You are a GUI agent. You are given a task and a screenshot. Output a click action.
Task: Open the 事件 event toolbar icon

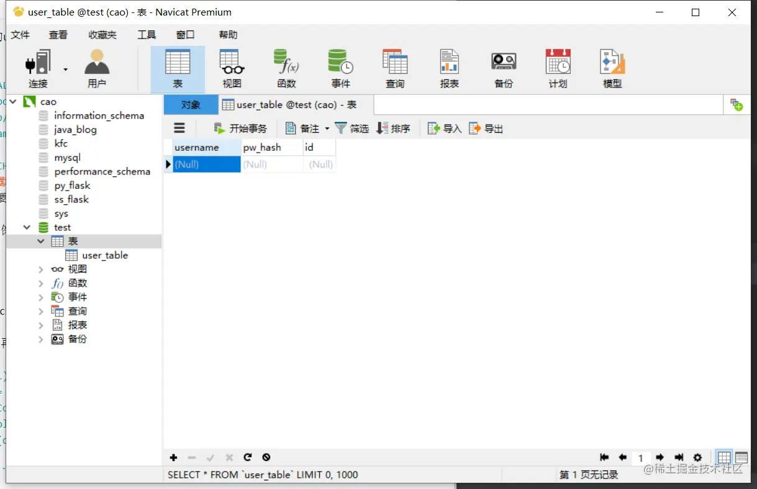(x=340, y=69)
